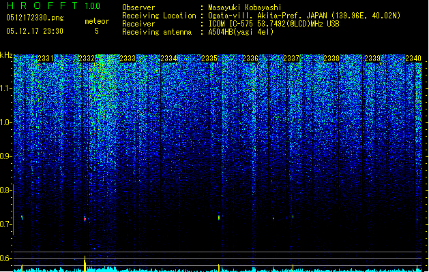Screen dimensions: 429x272
Task: Click the "meteor" count label
Action: (97, 21)
